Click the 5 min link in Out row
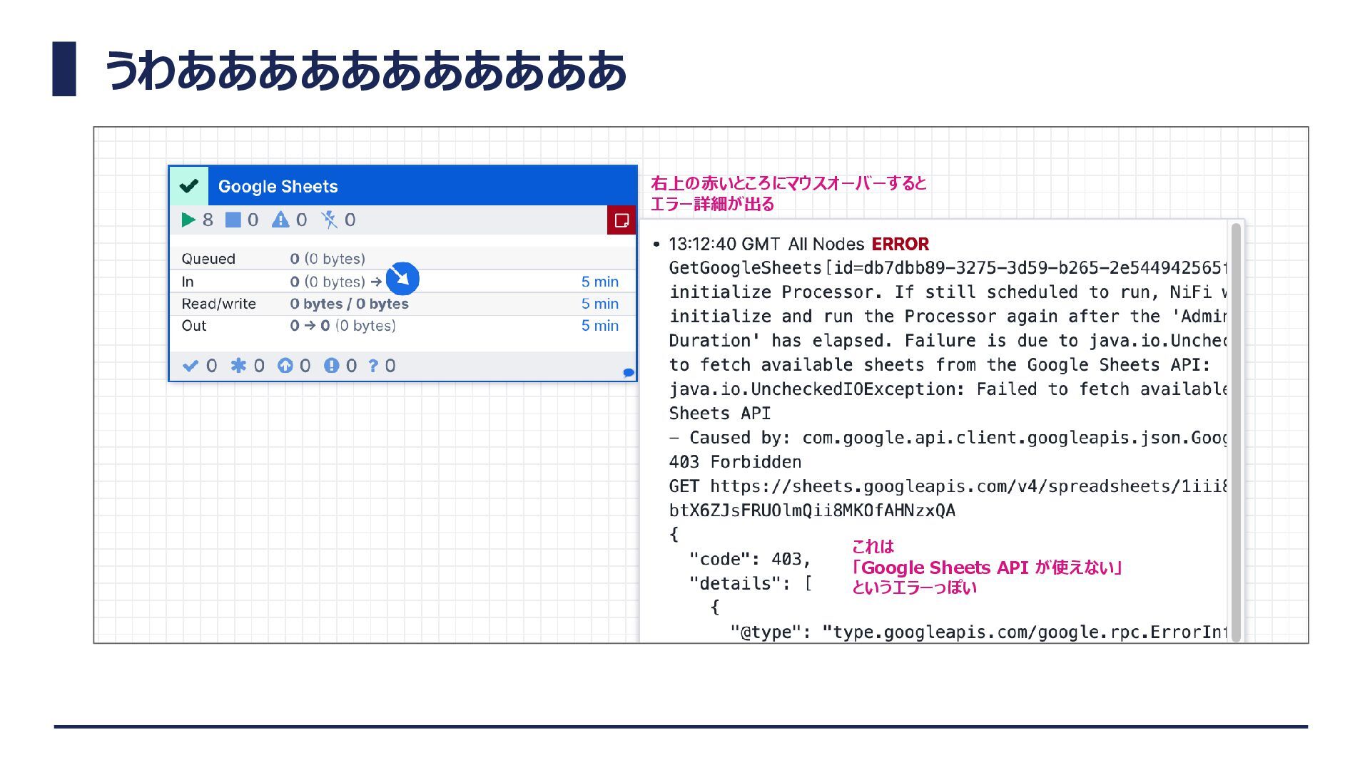The width and height of the screenshot is (1370, 770). [599, 326]
